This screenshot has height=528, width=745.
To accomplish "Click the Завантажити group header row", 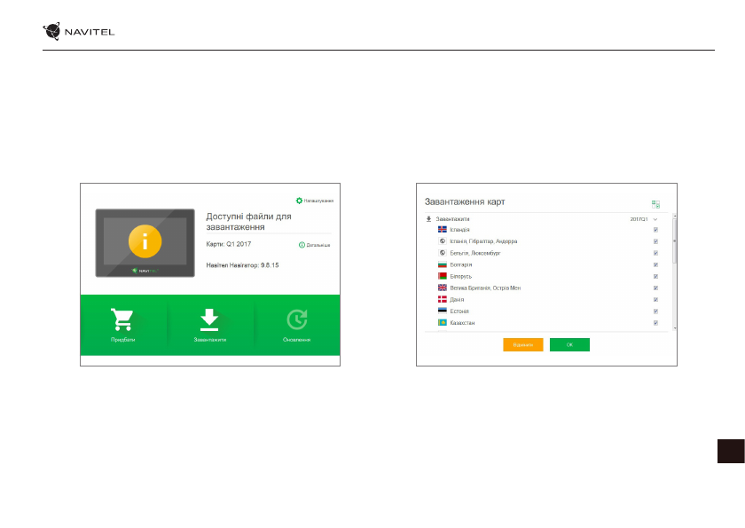I will click(452, 218).
